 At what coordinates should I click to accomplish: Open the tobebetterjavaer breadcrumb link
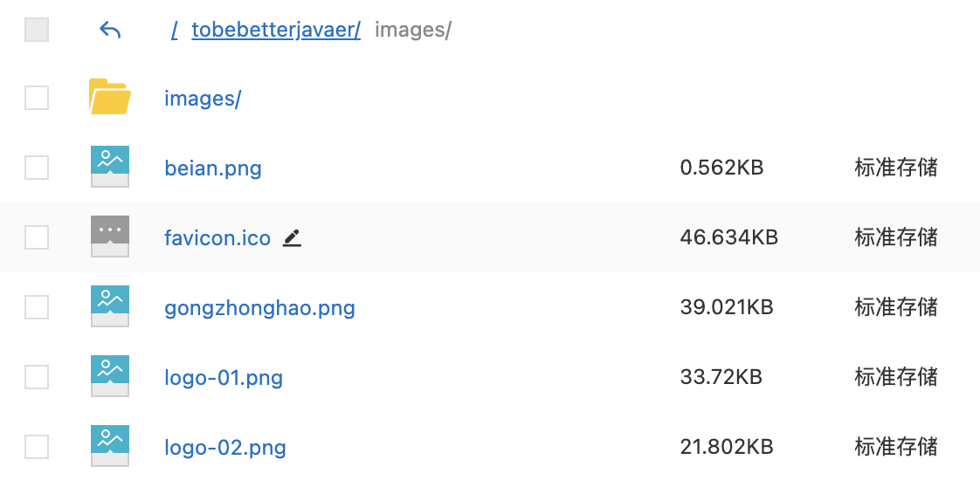click(x=276, y=30)
